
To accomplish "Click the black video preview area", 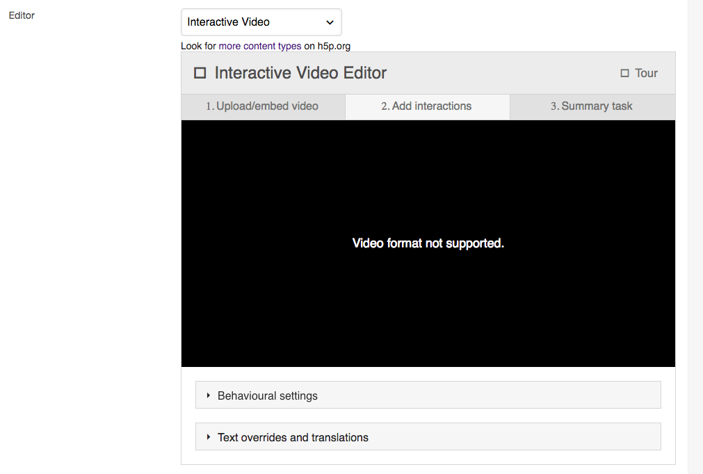I will (428, 243).
